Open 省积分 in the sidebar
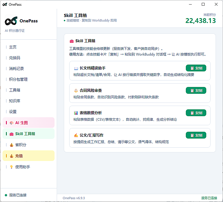Screen dimensions: 223x202 28,145
